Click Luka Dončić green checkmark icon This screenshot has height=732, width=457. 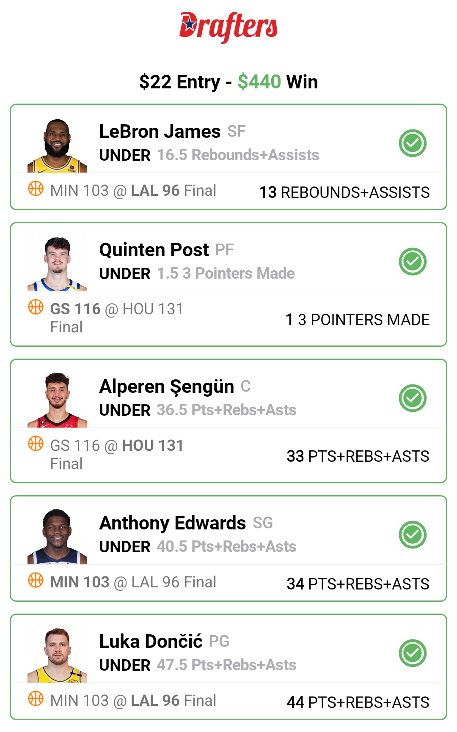412,653
